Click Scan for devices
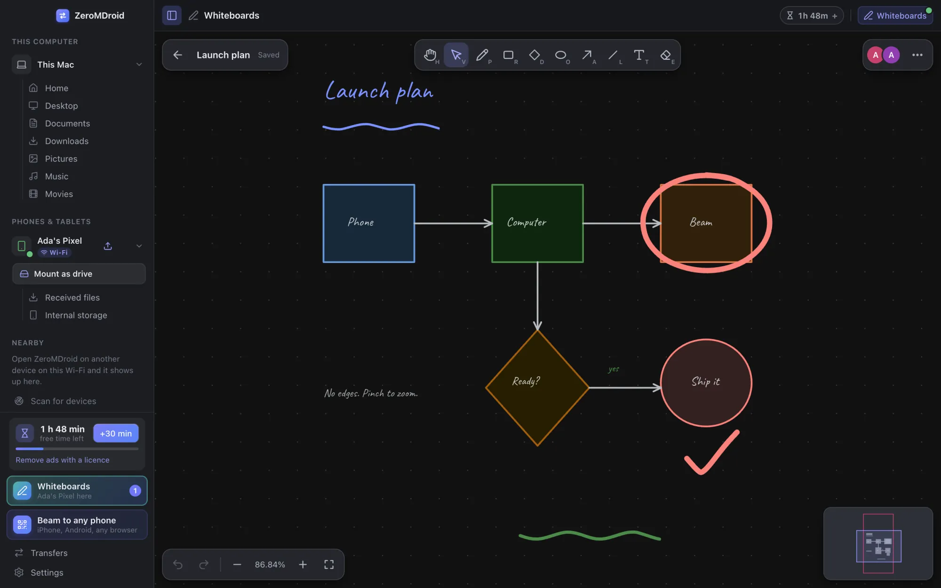The width and height of the screenshot is (941, 588). click(x=63, y=401)
